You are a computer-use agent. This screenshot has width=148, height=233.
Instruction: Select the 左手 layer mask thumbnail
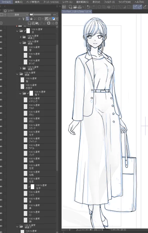click(x=33, y=187)
